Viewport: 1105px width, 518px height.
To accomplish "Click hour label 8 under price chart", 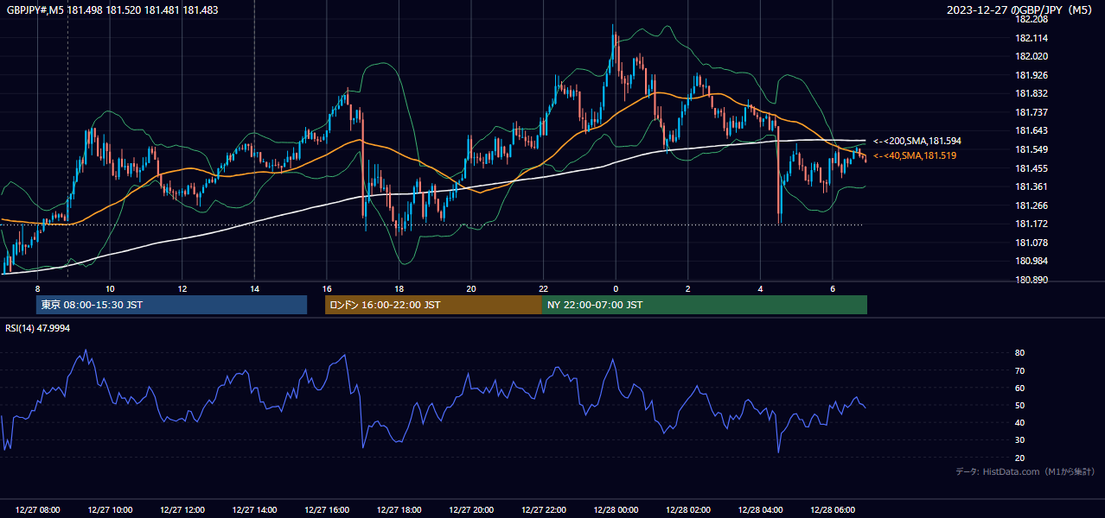I will (37, 288).
